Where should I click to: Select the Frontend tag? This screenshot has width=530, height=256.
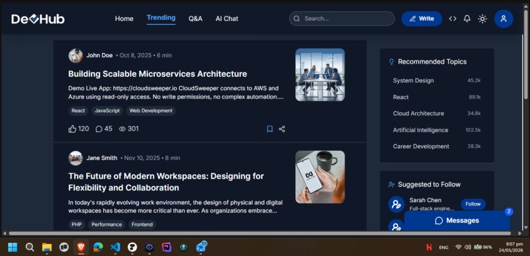point(142,224)
